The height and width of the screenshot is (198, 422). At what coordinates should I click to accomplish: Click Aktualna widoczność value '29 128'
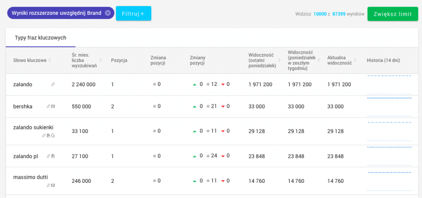tap(335, 131)
